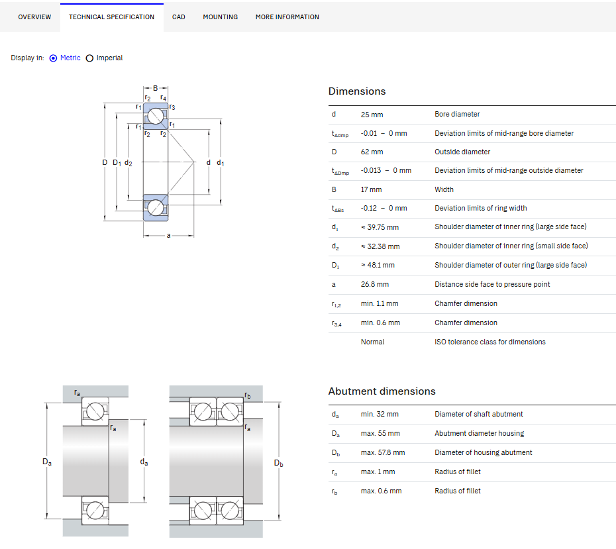Click the value ≈ 39.75 mm
This screenshot has height=549, width=616.
pos(380,227)
